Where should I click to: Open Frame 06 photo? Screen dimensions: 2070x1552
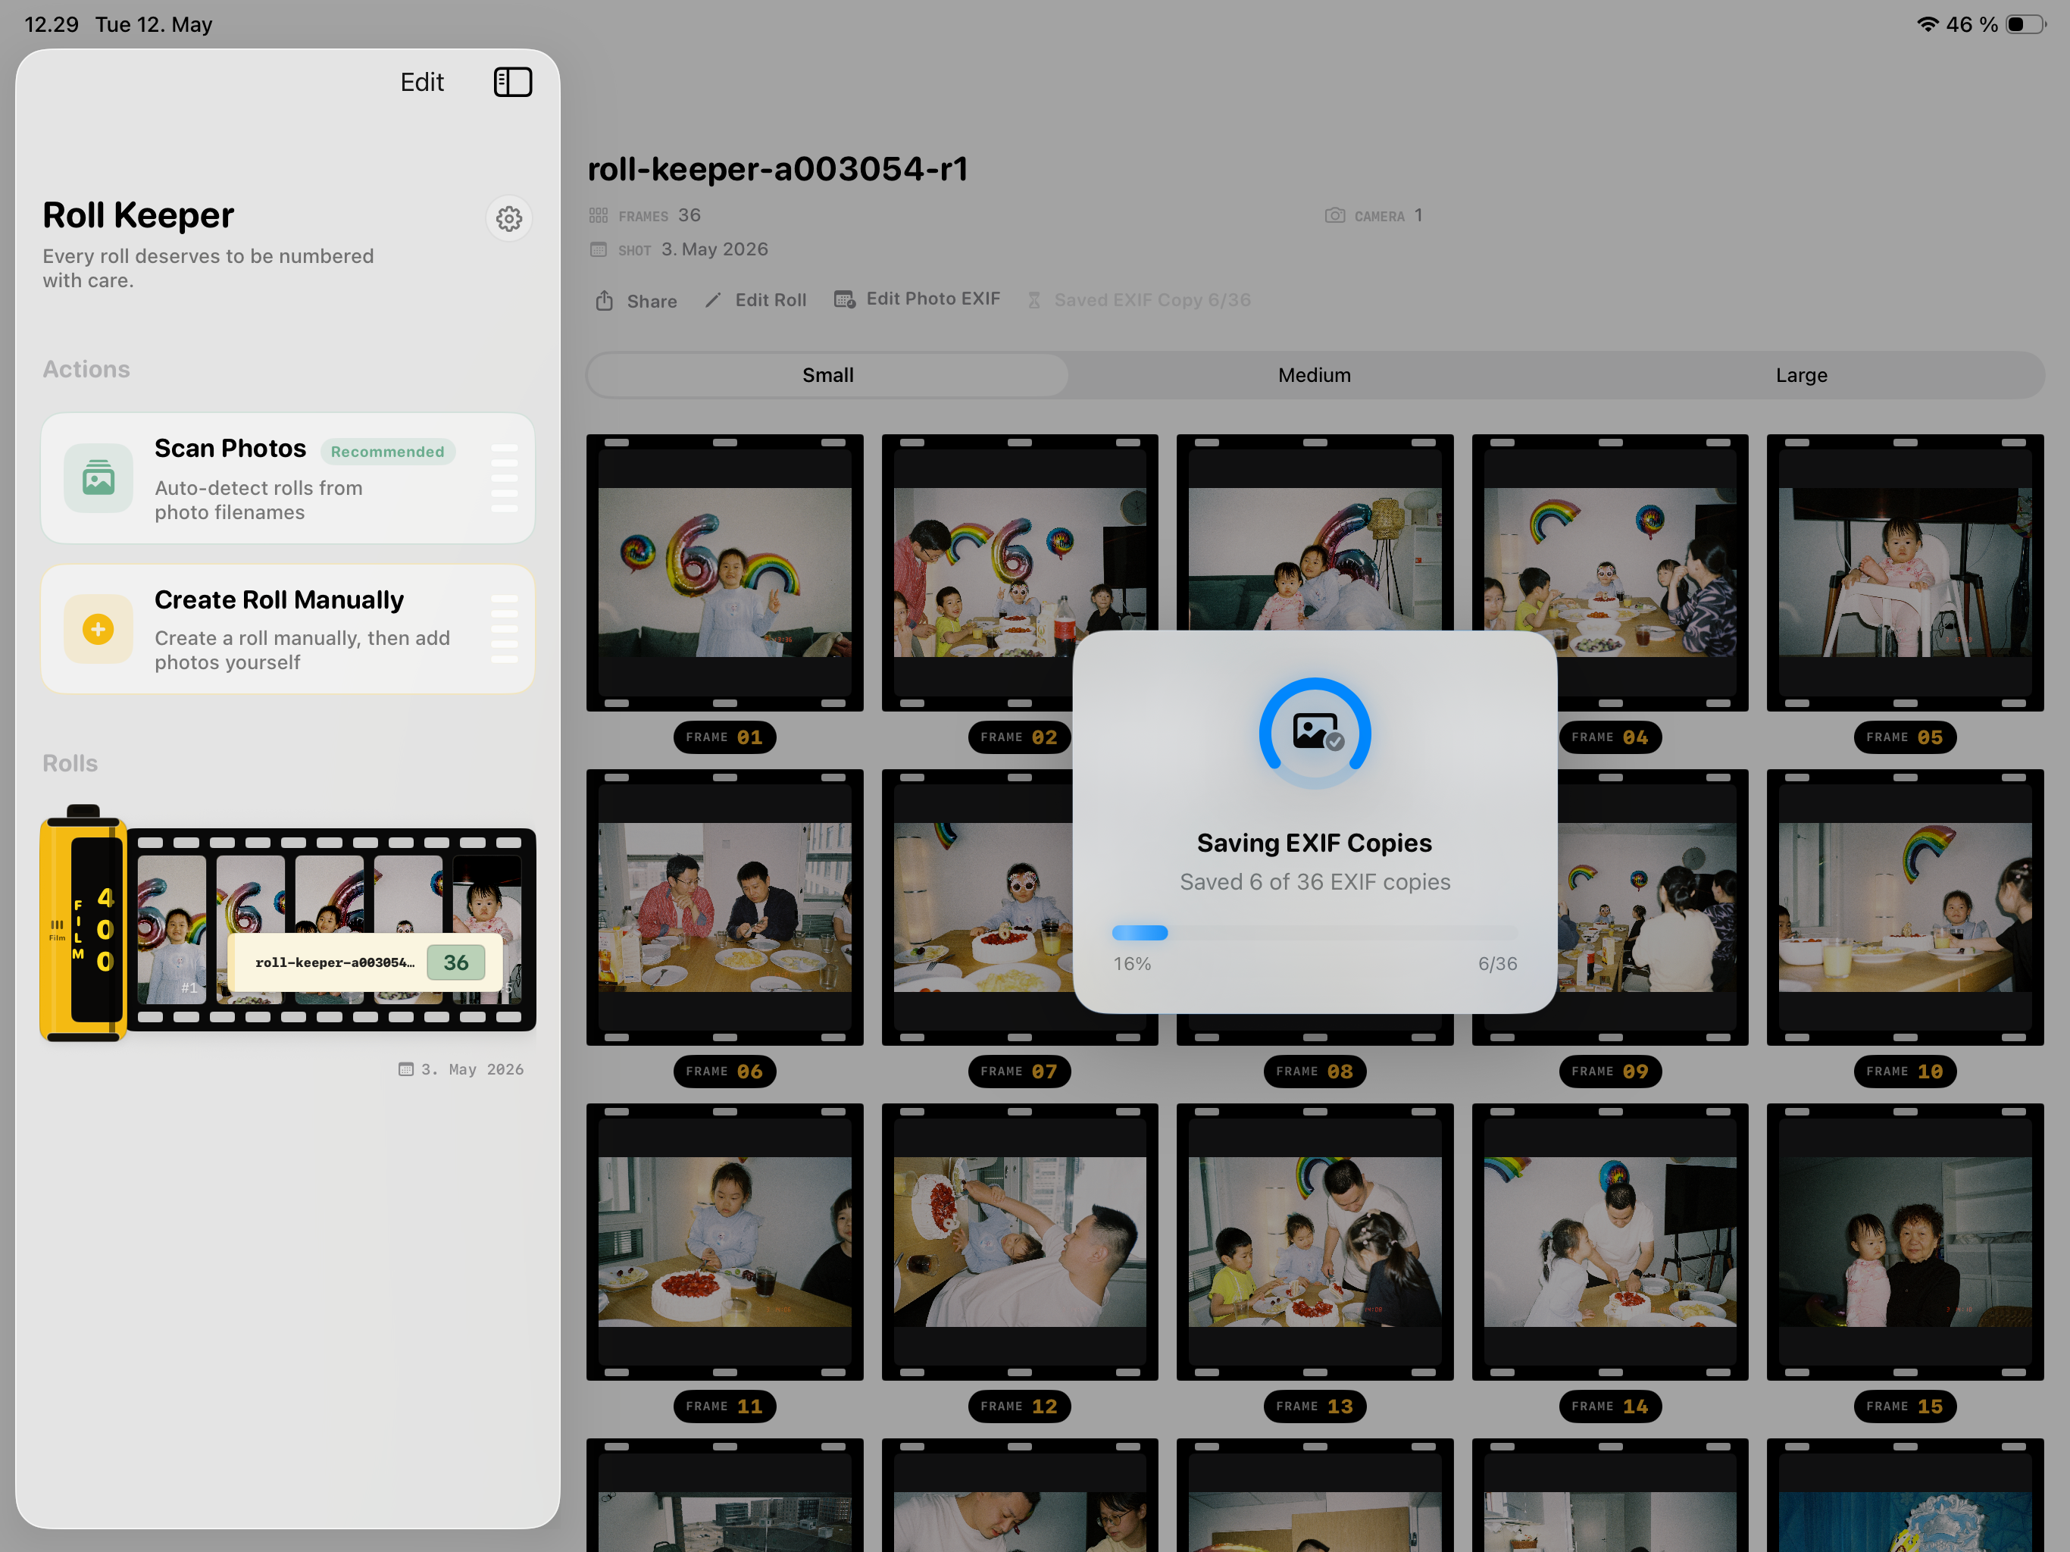[725, 907]
